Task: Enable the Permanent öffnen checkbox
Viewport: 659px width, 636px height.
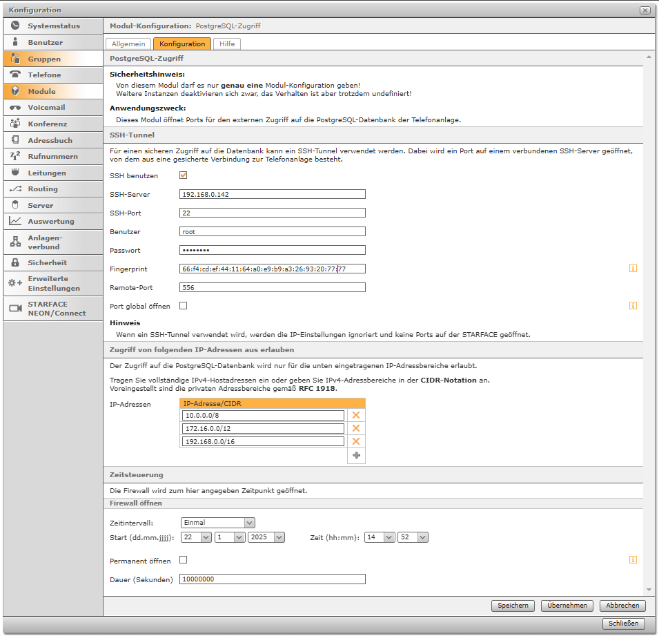Action: tap(184, 560)
